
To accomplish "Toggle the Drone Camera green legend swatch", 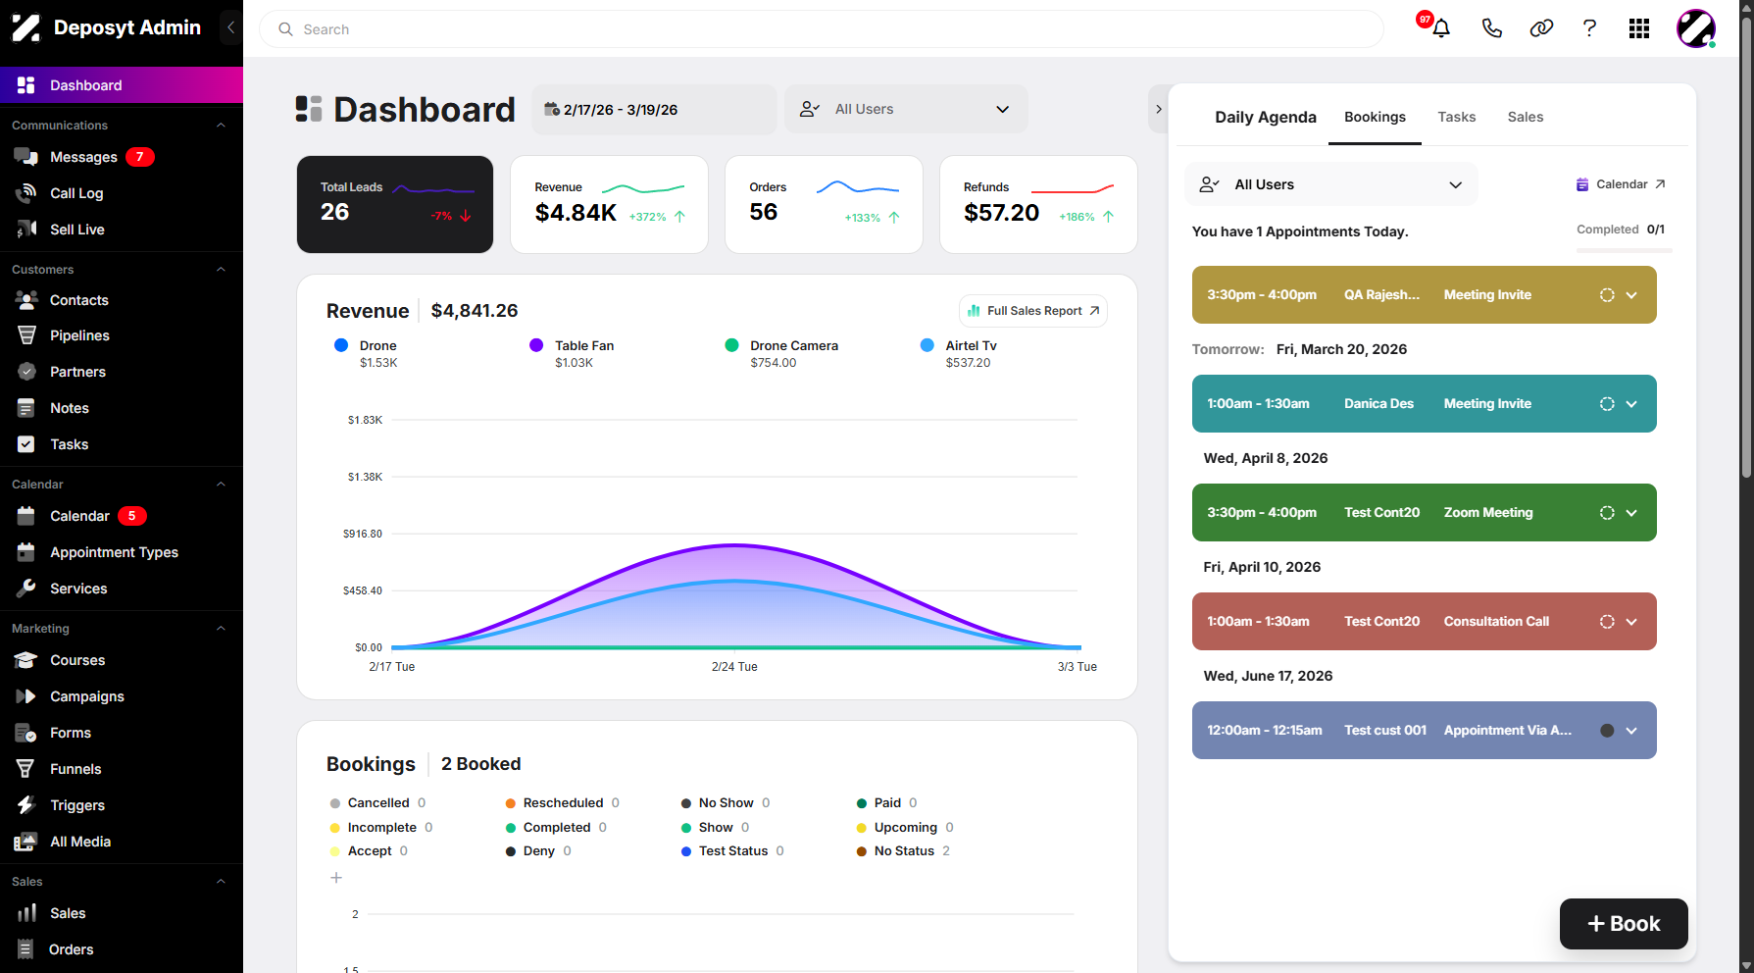I will click(731, 345).
